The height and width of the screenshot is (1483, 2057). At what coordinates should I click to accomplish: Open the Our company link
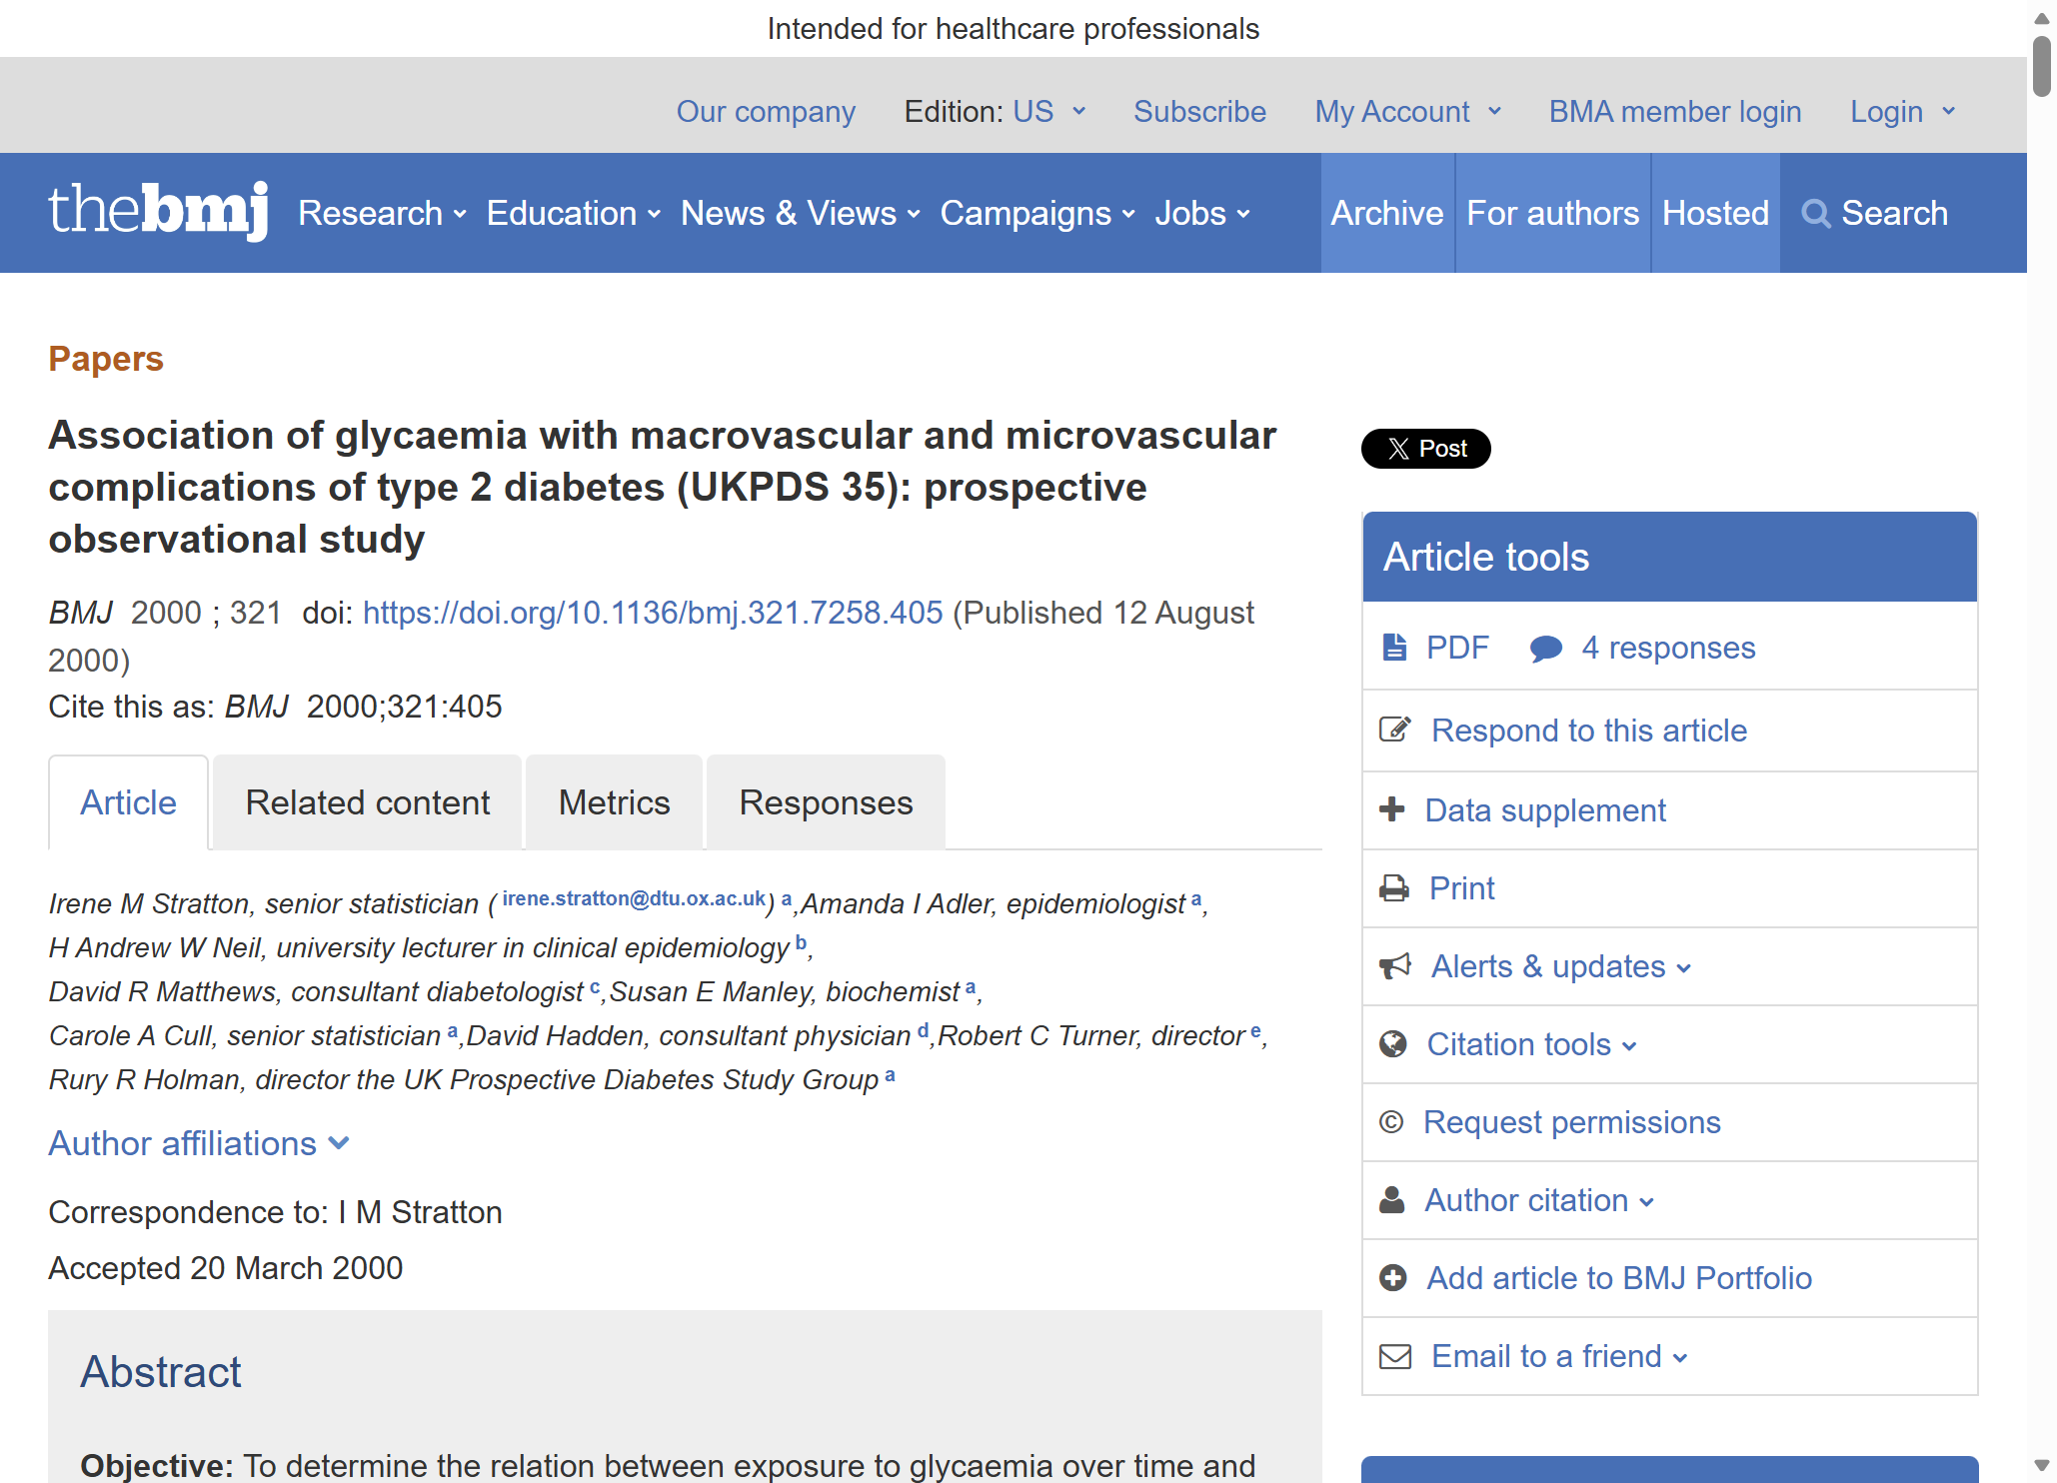coord(766,111)
